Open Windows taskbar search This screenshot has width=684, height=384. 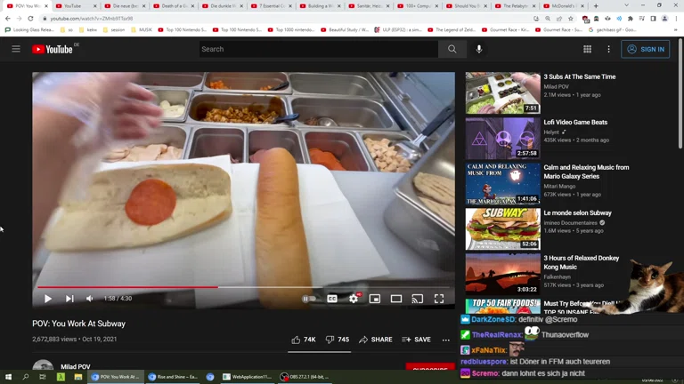[25, 377]
